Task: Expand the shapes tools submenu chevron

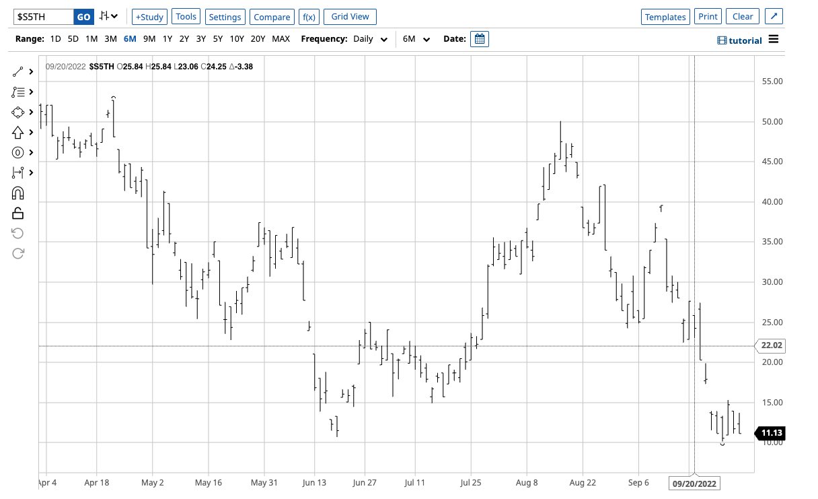Action: tap(31, 112)
